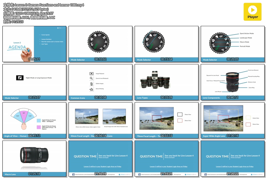The width and height of the screenshot is (267, 179).
Task: Click the 'Macro Mode' label text
Action: (244, 42)
